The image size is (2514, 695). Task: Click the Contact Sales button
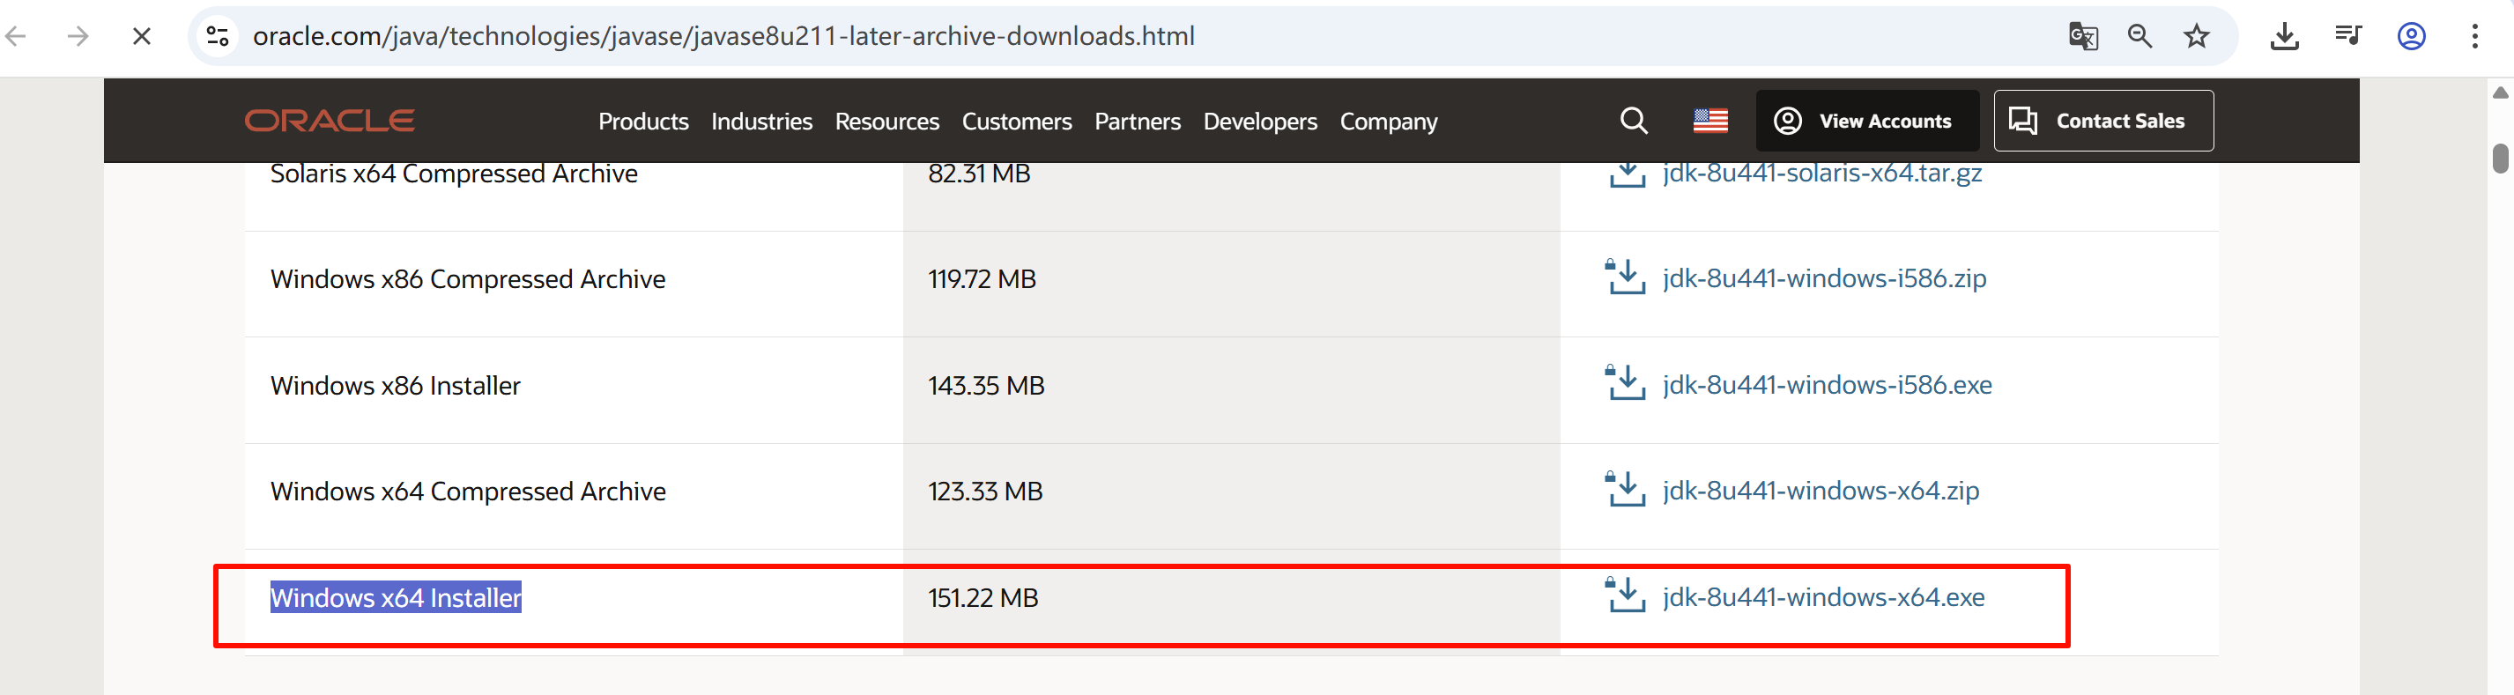pos(2103,121)
